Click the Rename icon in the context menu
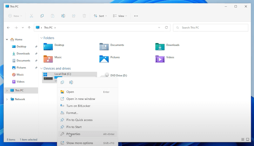 pyautogui.click(x=71, y=82)
